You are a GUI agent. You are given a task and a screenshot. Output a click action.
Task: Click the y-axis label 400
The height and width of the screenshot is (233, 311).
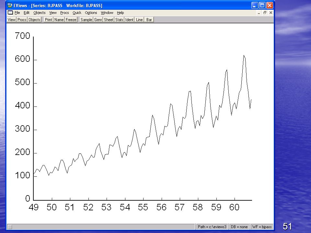coord(22,105)
